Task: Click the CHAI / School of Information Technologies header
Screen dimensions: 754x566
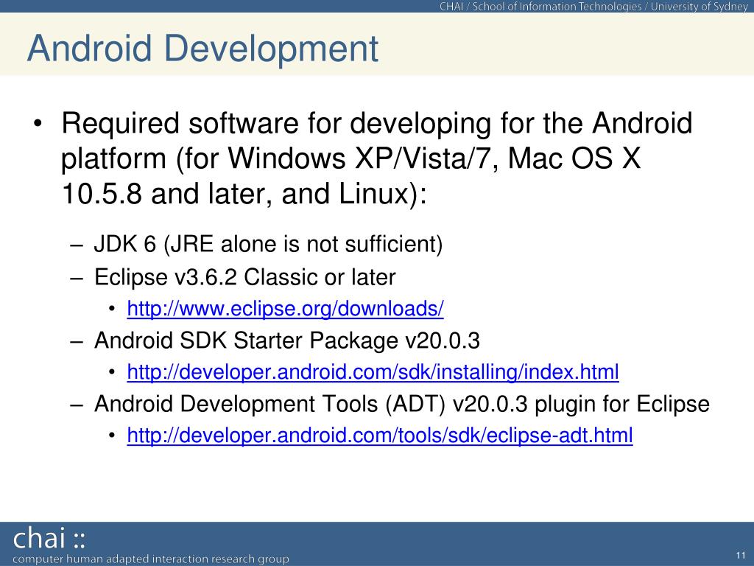Action: point(593,6)
